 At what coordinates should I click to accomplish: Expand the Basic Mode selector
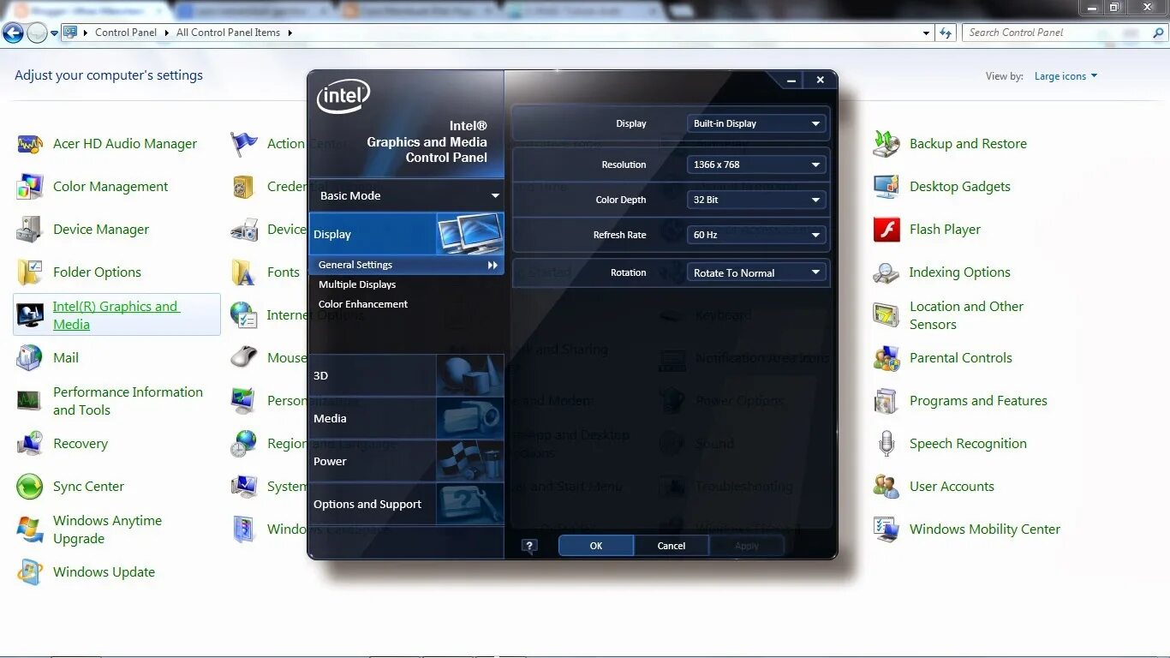(x=407, y=195)
